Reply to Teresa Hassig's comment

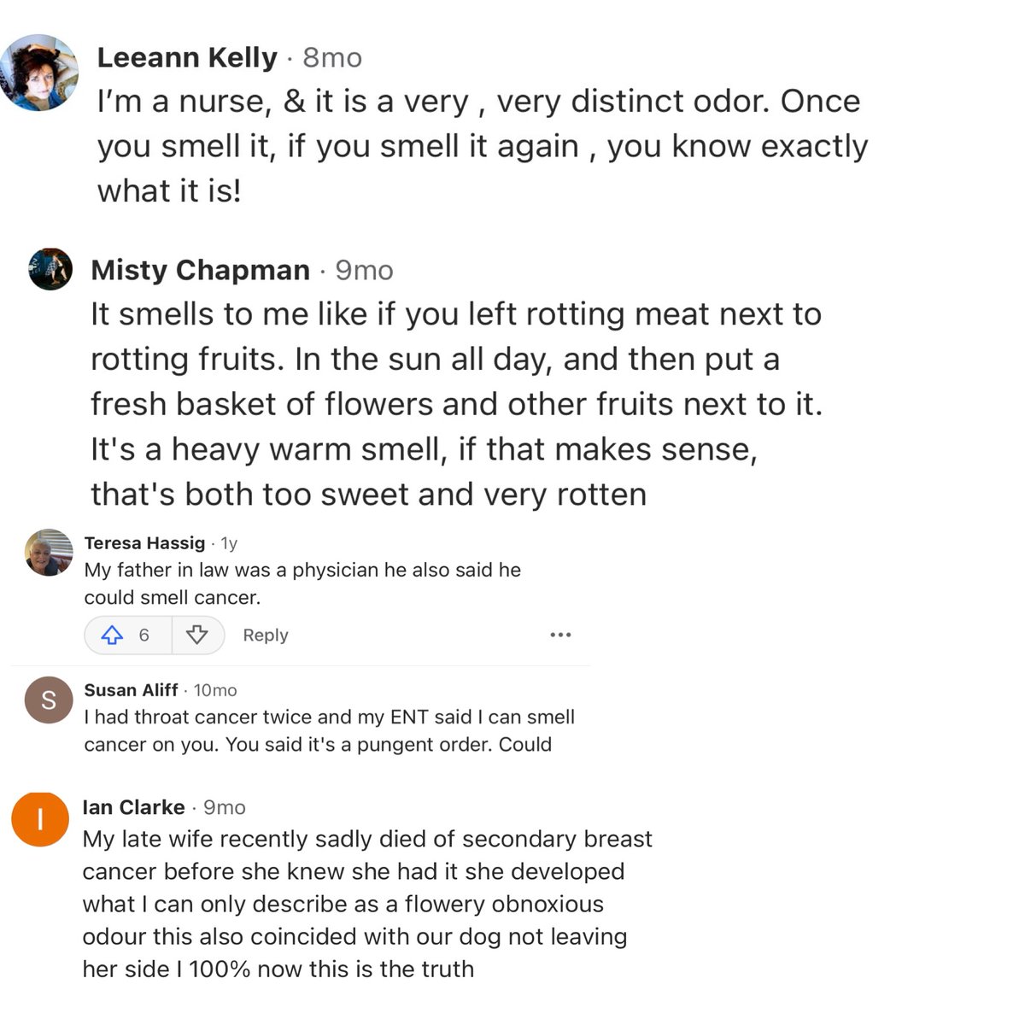tap(265, 635)
